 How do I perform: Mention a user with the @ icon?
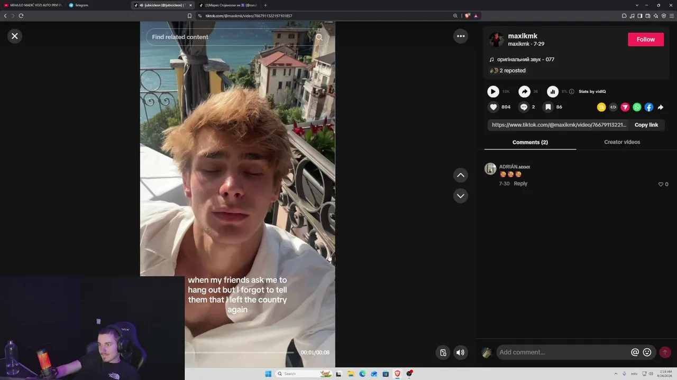pyautogui.click(x=635, y=353)
